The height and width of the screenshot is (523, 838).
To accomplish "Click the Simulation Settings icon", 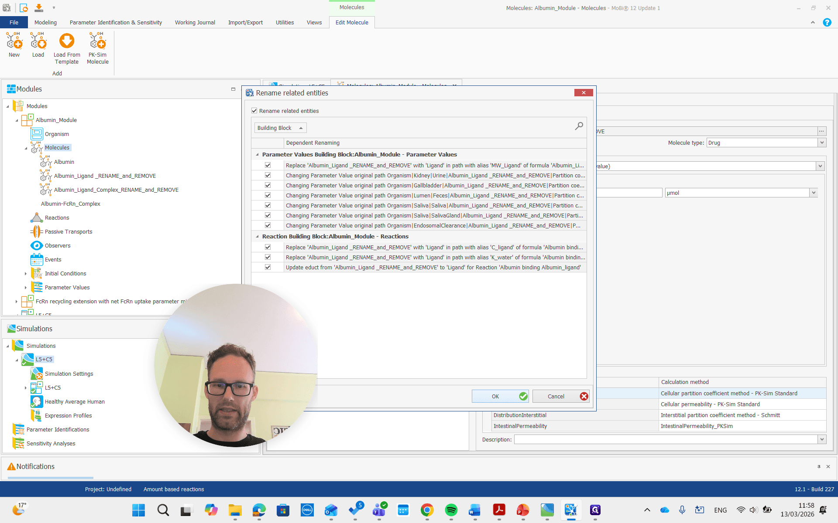I will click(37, 374).
